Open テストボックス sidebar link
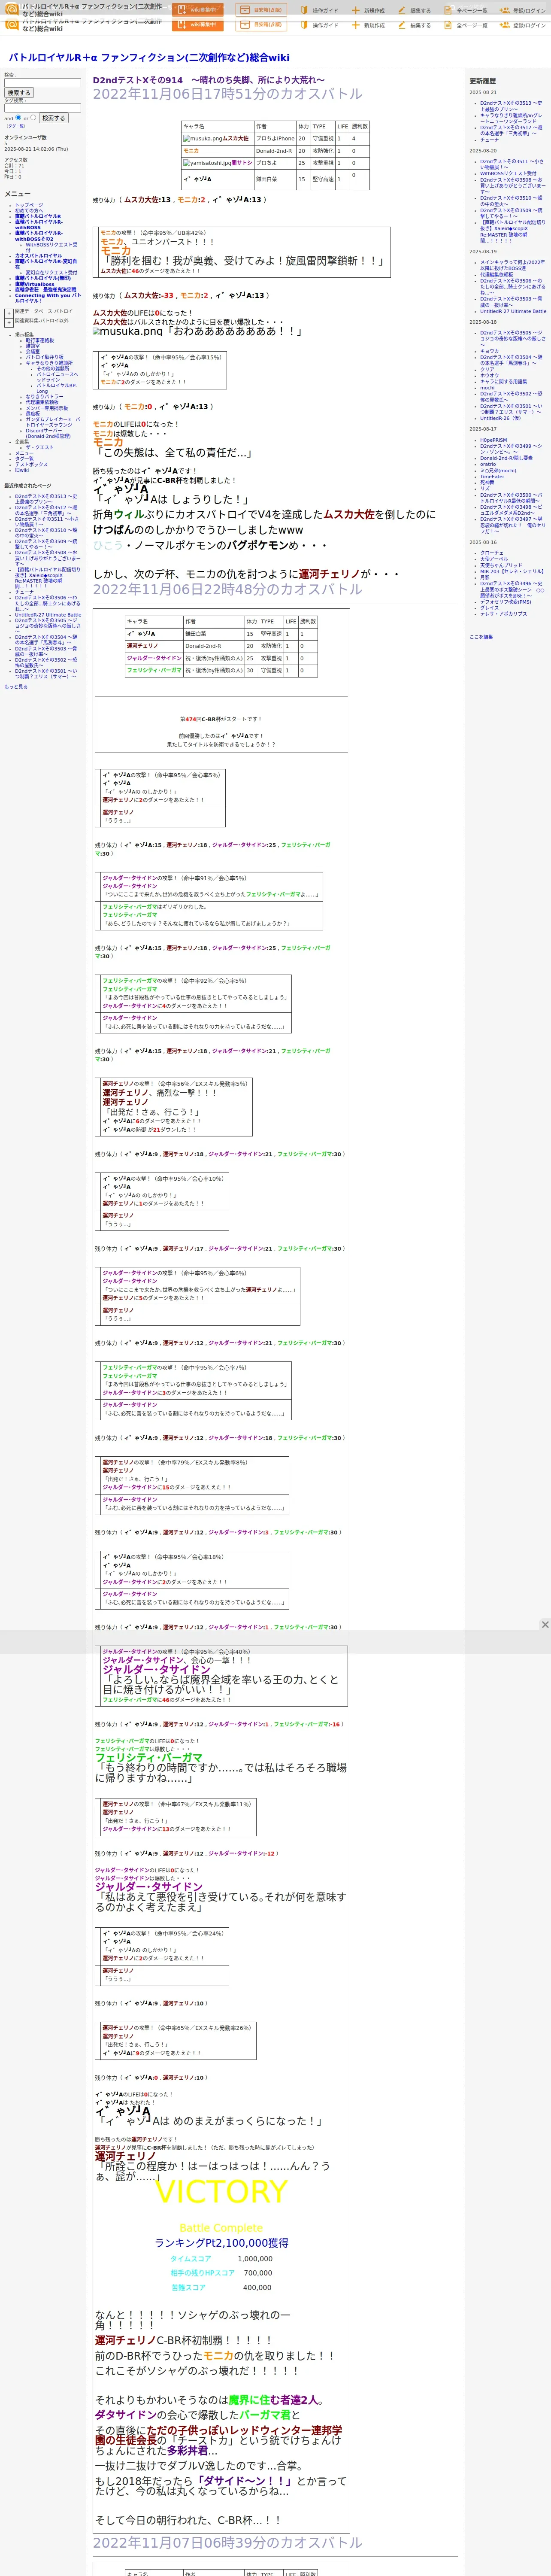 pos(31,465)
